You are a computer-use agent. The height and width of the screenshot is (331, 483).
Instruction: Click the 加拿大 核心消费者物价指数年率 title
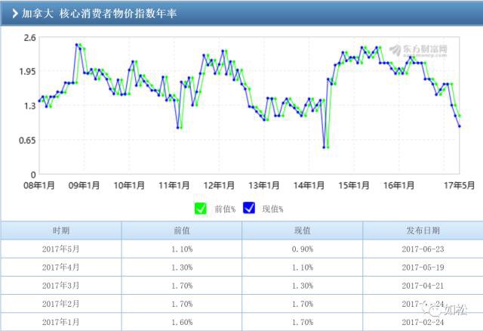tap(99, 14)
